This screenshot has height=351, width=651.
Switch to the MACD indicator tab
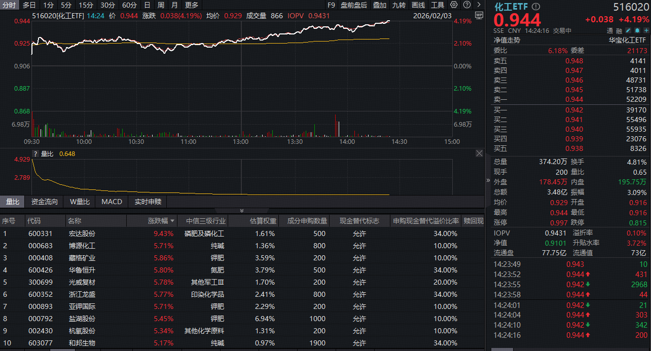pos(111,202)
